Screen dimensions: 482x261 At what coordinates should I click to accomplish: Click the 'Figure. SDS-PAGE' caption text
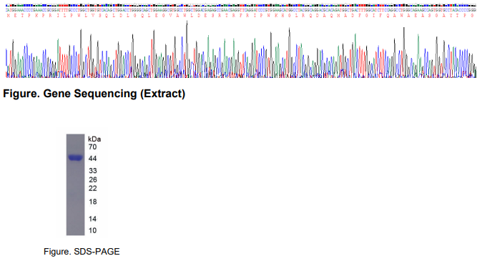point(82,252)
